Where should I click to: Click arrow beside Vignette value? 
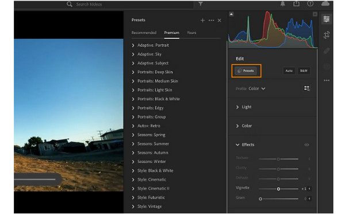pyautogui.click(x=309, y=189)
